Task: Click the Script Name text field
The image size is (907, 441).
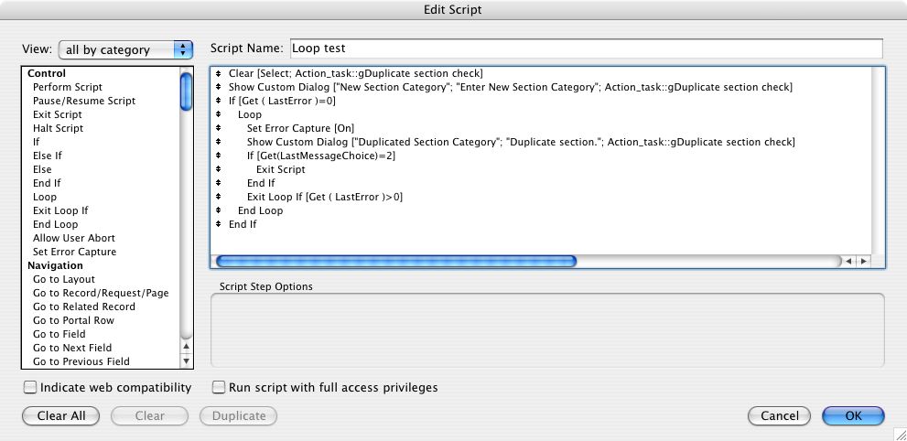Action: click(586, 48)
